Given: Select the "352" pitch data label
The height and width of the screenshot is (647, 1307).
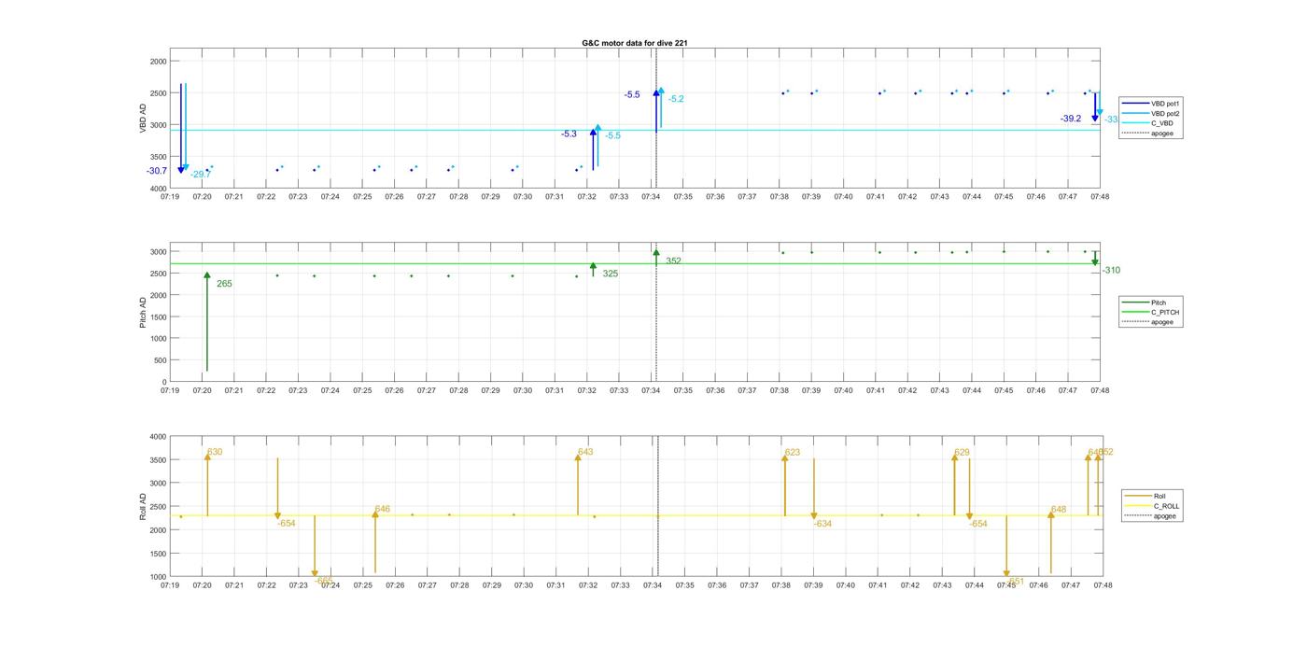Looking at the screenshot, I should pos(673,261).
